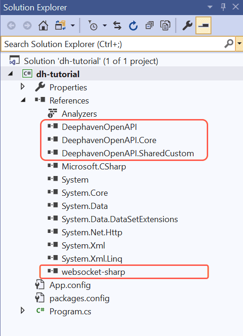Toggle the Preview Selected Items button

point(203,26)
